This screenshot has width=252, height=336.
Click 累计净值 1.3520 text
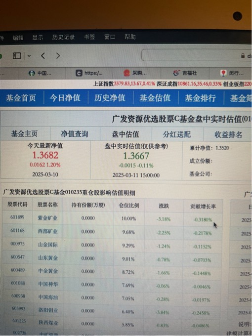tap(210, 148)
